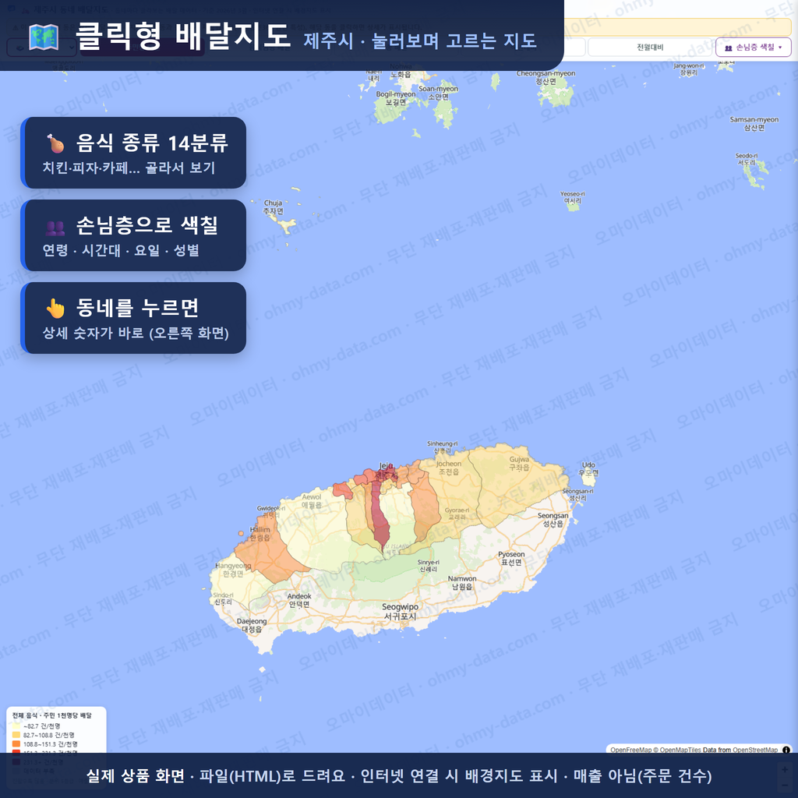Open the 손님층 색칠 dropdown

[753, 48]
